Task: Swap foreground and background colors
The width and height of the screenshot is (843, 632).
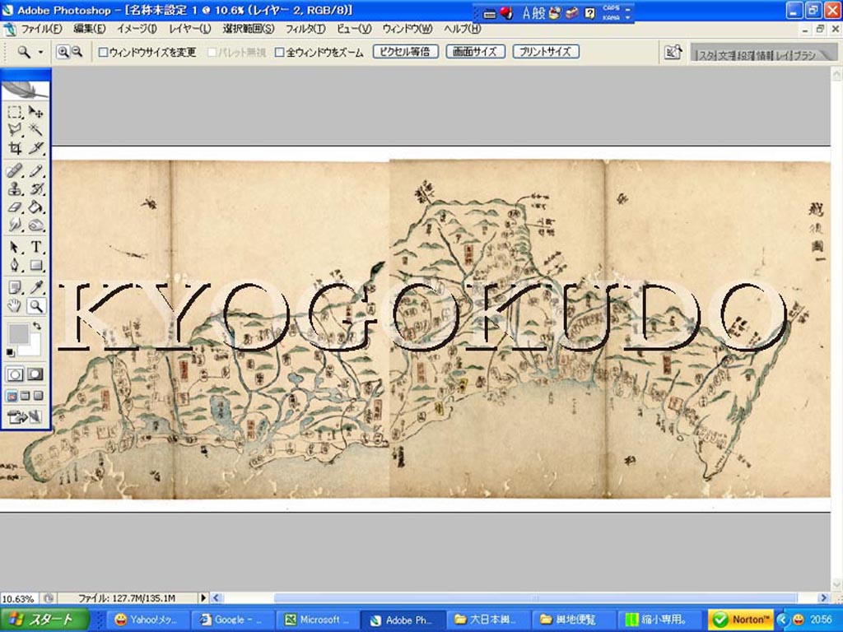Action: pos(36,326)
